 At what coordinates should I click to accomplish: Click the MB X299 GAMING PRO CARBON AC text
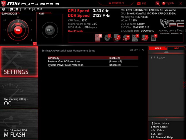148,10
